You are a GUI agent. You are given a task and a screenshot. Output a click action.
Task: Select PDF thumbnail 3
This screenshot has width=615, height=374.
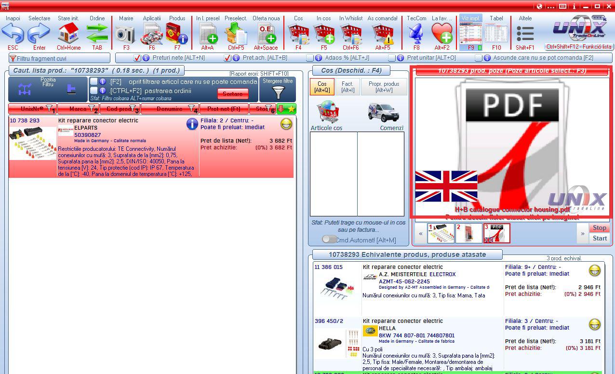[496, 233]
